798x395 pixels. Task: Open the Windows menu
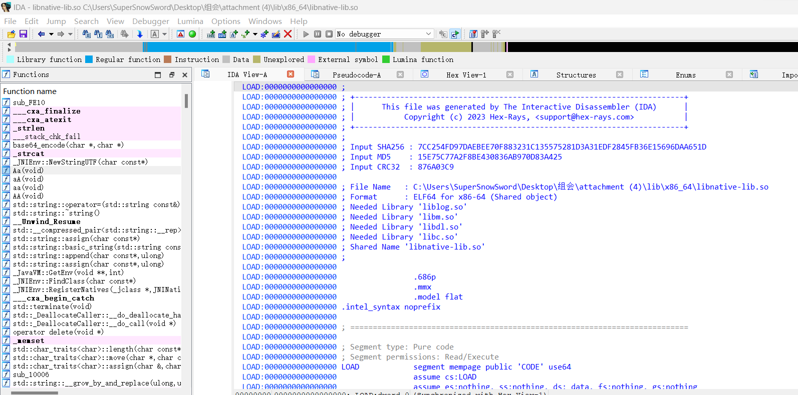(265, 21)
